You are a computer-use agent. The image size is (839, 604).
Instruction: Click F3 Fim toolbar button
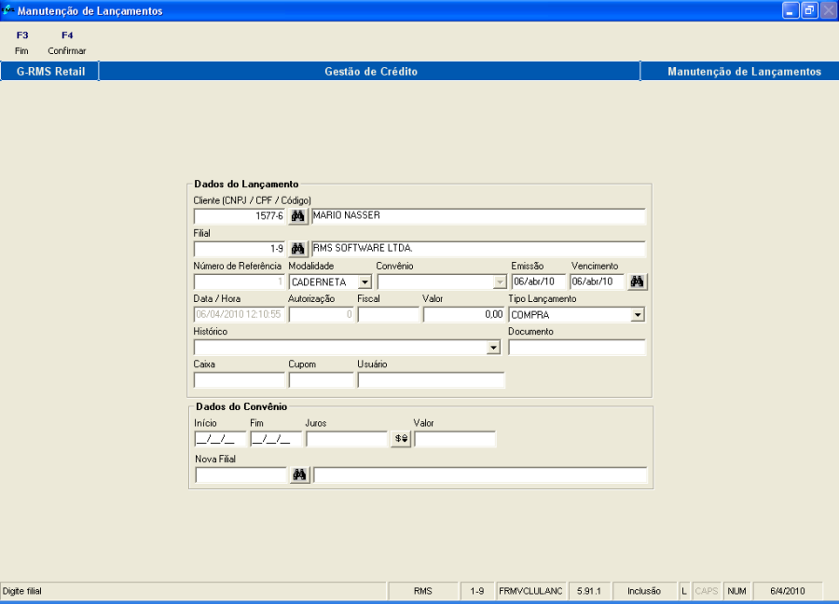(x=22, y=43)
